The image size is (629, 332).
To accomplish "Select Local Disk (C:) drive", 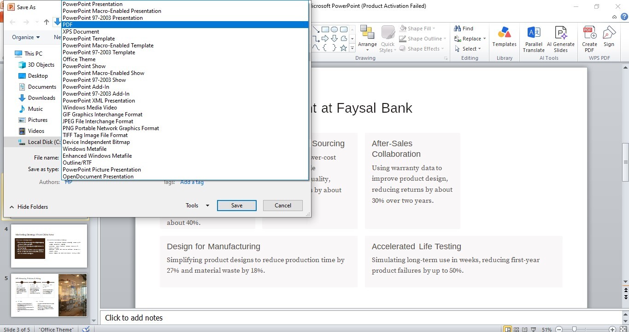I will tap(40, 142).
